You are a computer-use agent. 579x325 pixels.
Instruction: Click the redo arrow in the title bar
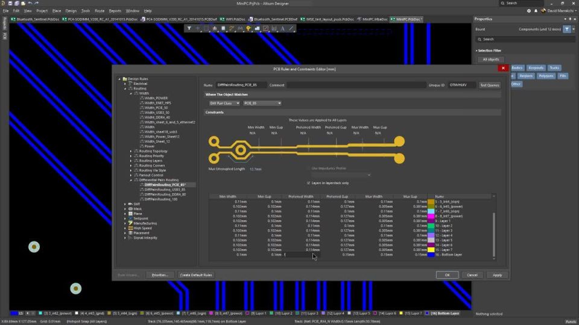pyautogui.click(x=37, y=4)
